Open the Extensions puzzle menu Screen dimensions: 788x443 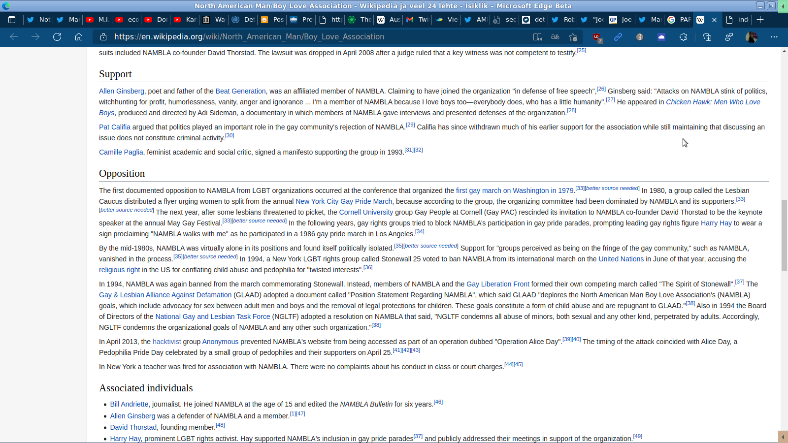click(683, 37)
